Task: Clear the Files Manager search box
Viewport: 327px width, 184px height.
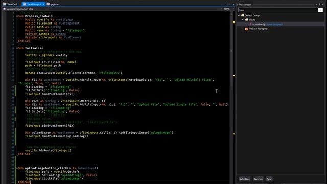Action: click(320, 10)
